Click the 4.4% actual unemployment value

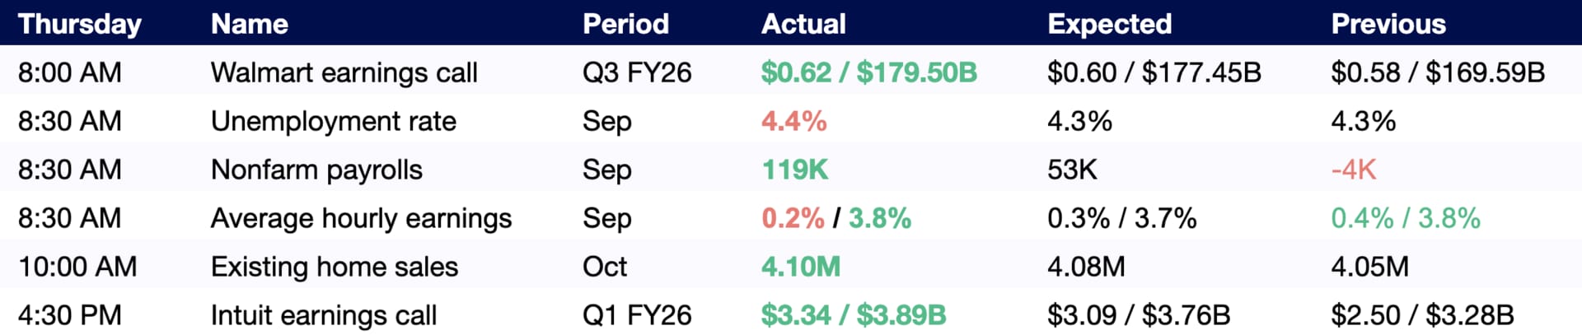pyautogui.click(x=793, y=121)
